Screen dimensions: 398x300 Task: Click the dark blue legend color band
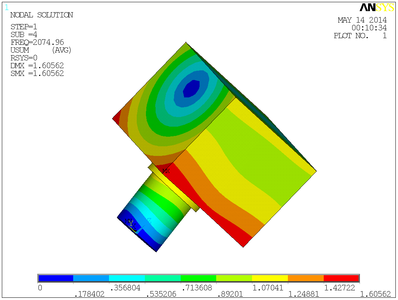pos(56,278)
